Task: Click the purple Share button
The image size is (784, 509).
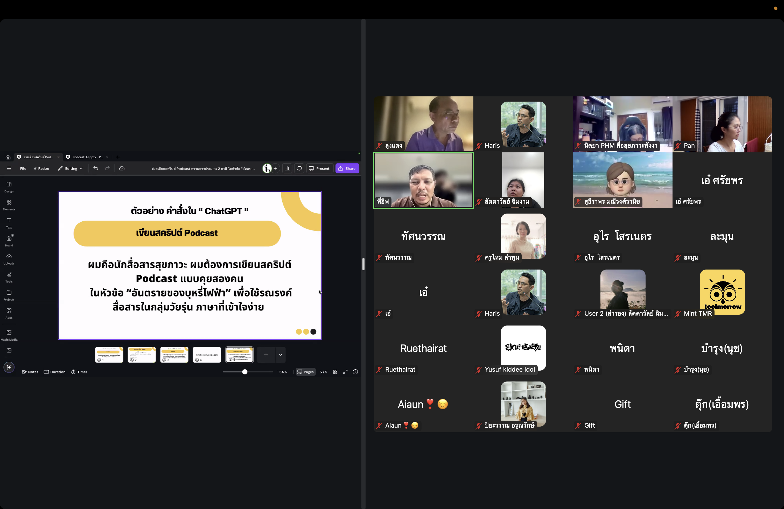Action: [347, 168]
